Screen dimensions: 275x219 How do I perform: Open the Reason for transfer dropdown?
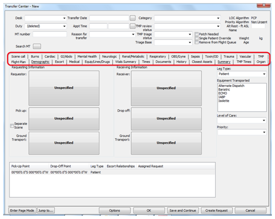[x=112, y=34]
